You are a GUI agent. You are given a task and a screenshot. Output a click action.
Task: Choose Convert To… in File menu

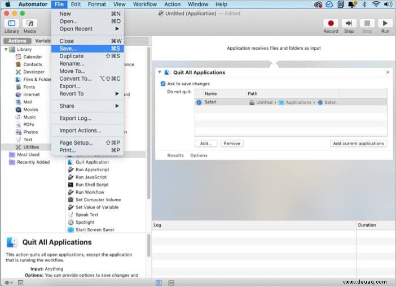coord(87,79)
